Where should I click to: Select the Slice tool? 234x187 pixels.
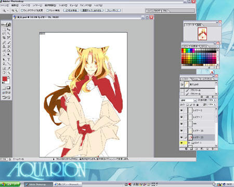pyautogui.click(x=9, y=37)
